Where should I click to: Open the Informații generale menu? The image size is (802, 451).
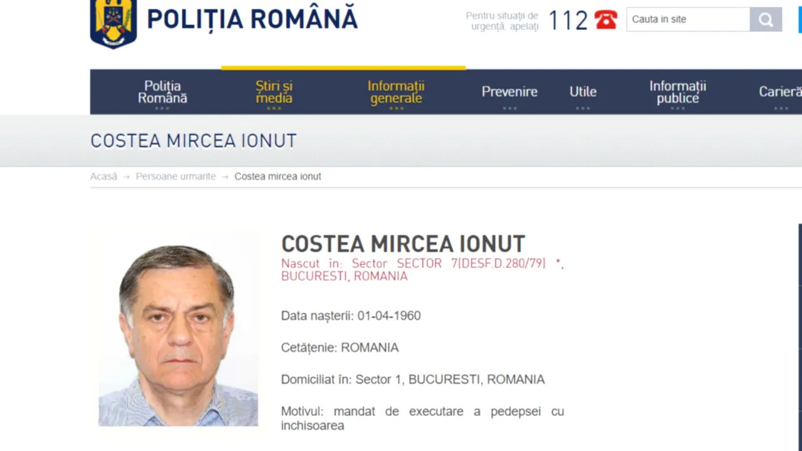click(395, 91)
